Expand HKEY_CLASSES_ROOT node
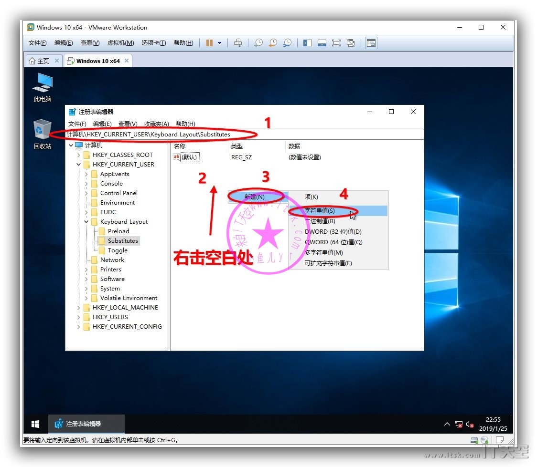 [x=78, y=155]
